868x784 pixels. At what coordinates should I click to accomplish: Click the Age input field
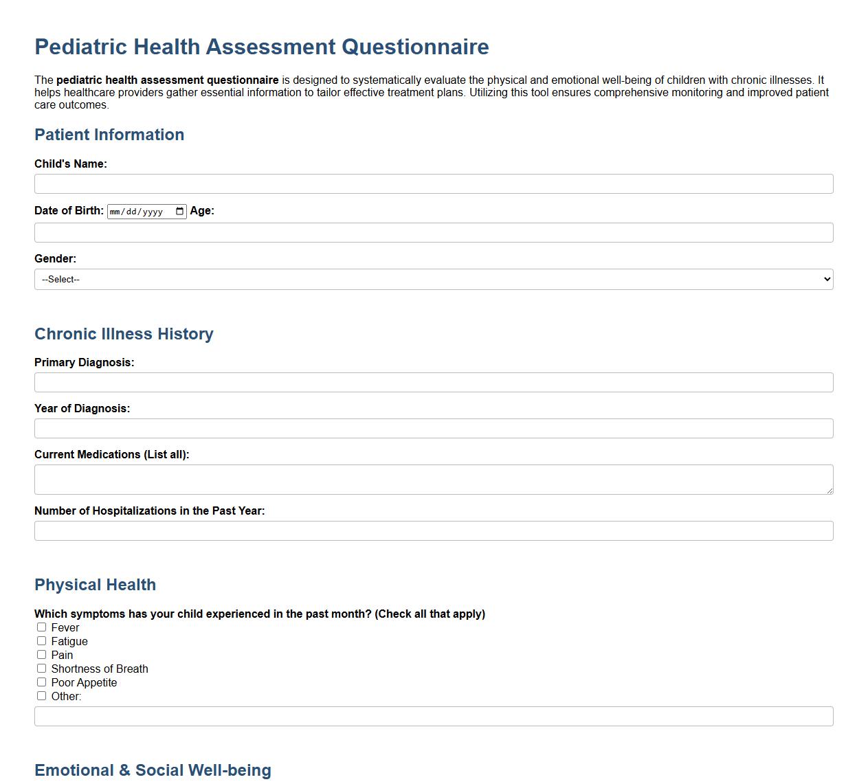(x=433, y=232)
